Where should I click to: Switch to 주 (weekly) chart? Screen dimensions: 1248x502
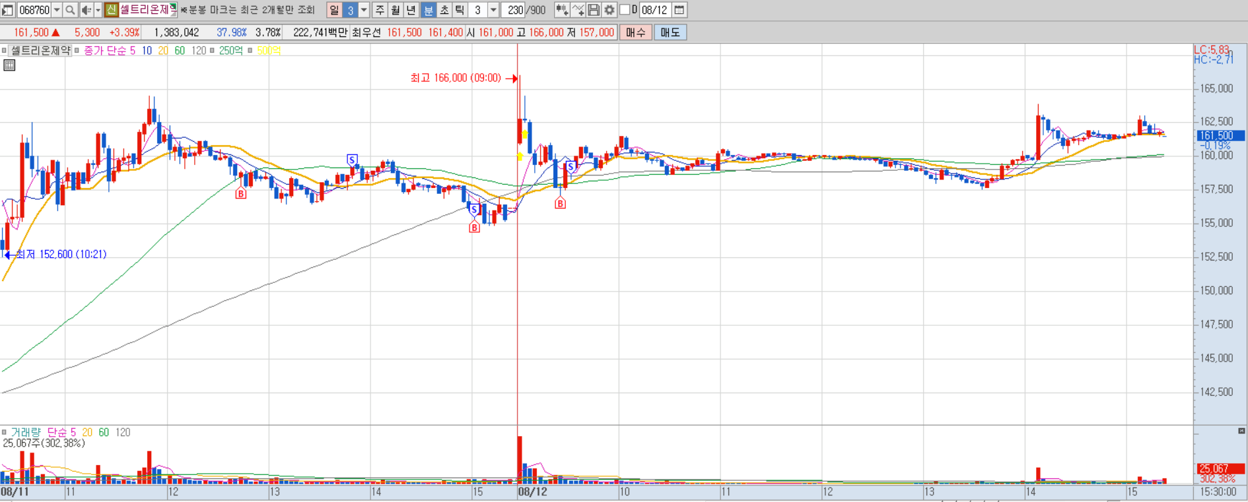click(x=380, y=10)
